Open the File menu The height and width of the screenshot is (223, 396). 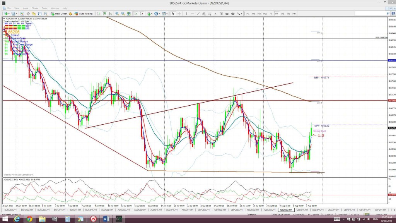coord(9,9)
